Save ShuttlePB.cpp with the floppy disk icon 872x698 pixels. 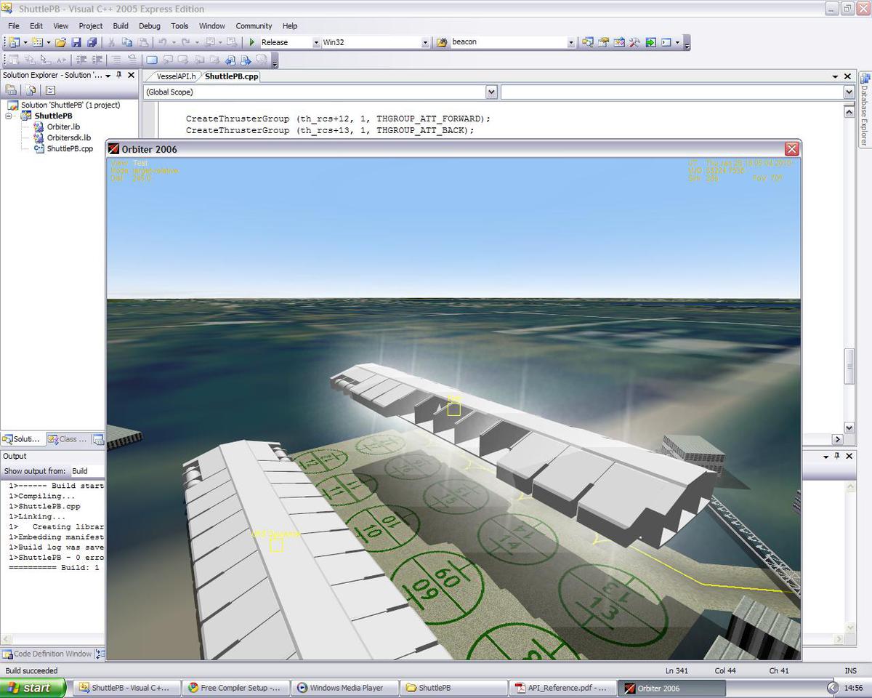coord(76,42)
